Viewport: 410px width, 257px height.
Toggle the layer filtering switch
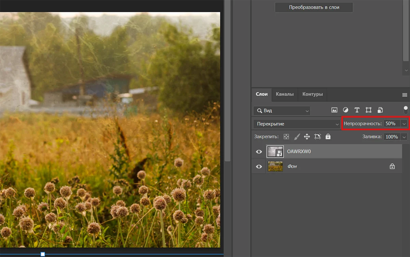click(x=406, y=110)
